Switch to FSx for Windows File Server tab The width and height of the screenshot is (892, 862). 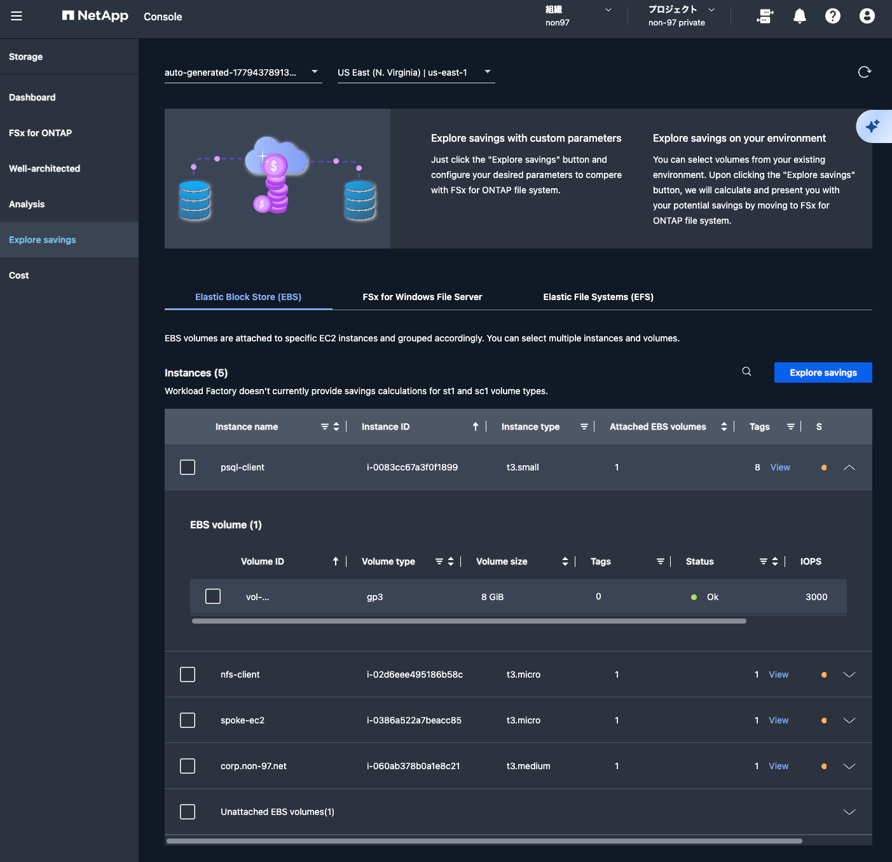[422, 297]
